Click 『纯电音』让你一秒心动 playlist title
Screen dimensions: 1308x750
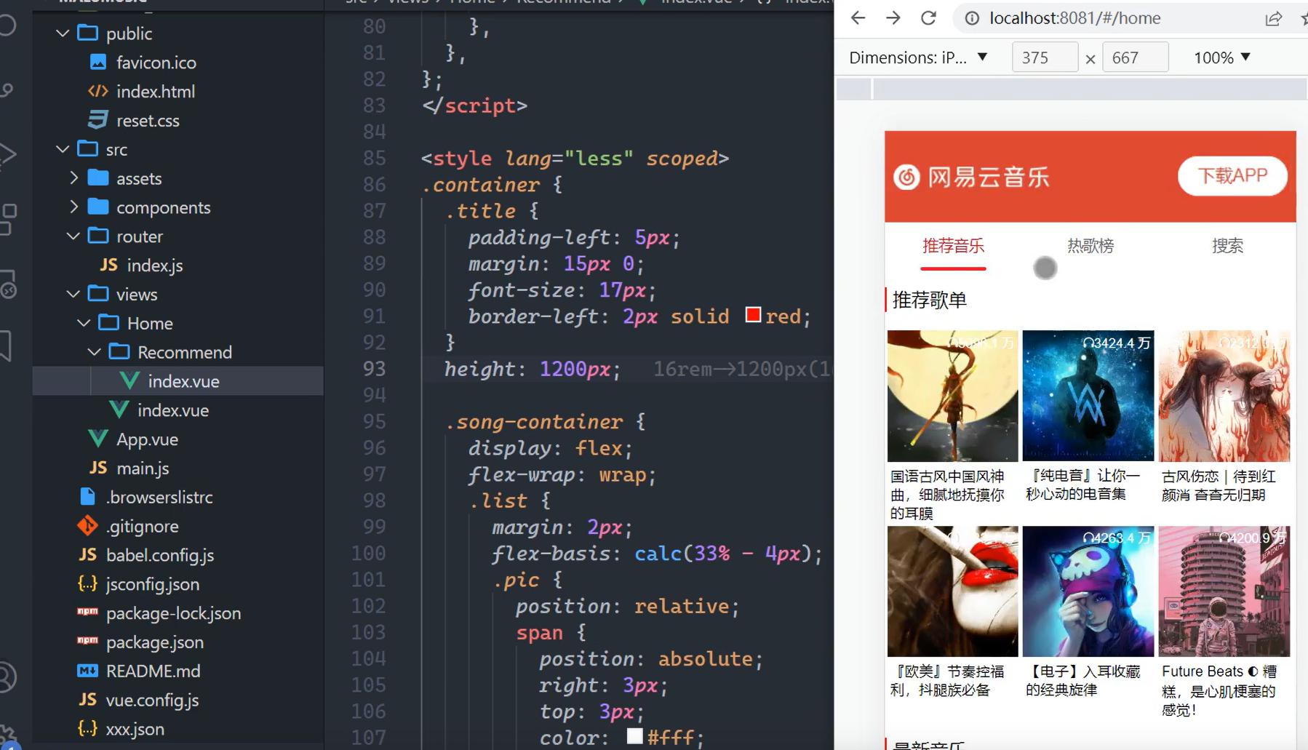[x=1083, y=485]
